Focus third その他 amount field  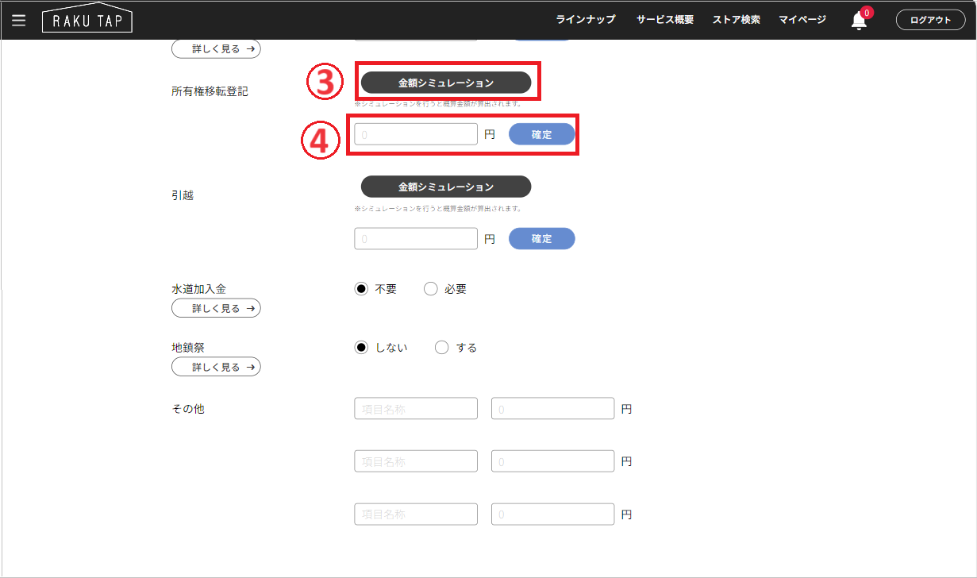coord(553,514)
